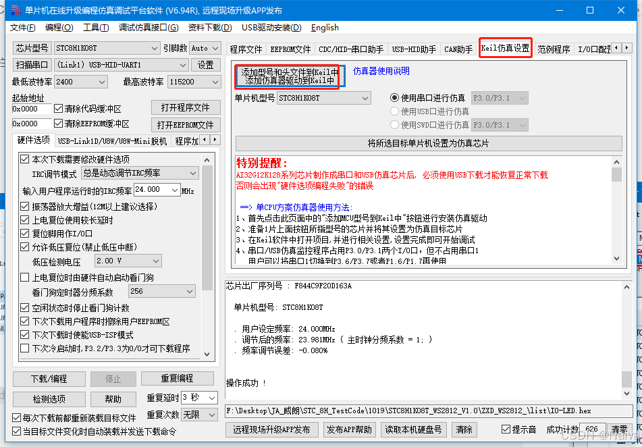Switch to EEPROM文件 tab
The width and height of the screenshot is (642, 447).
coord(290,49)
